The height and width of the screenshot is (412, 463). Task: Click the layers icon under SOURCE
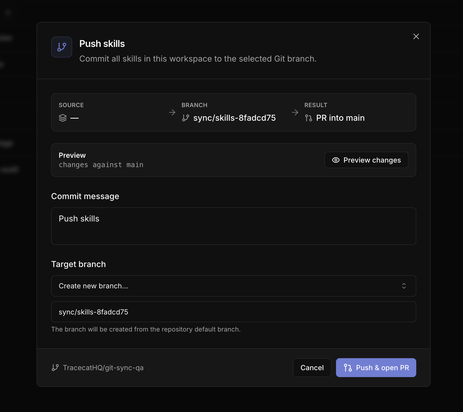tap(63, 118)
